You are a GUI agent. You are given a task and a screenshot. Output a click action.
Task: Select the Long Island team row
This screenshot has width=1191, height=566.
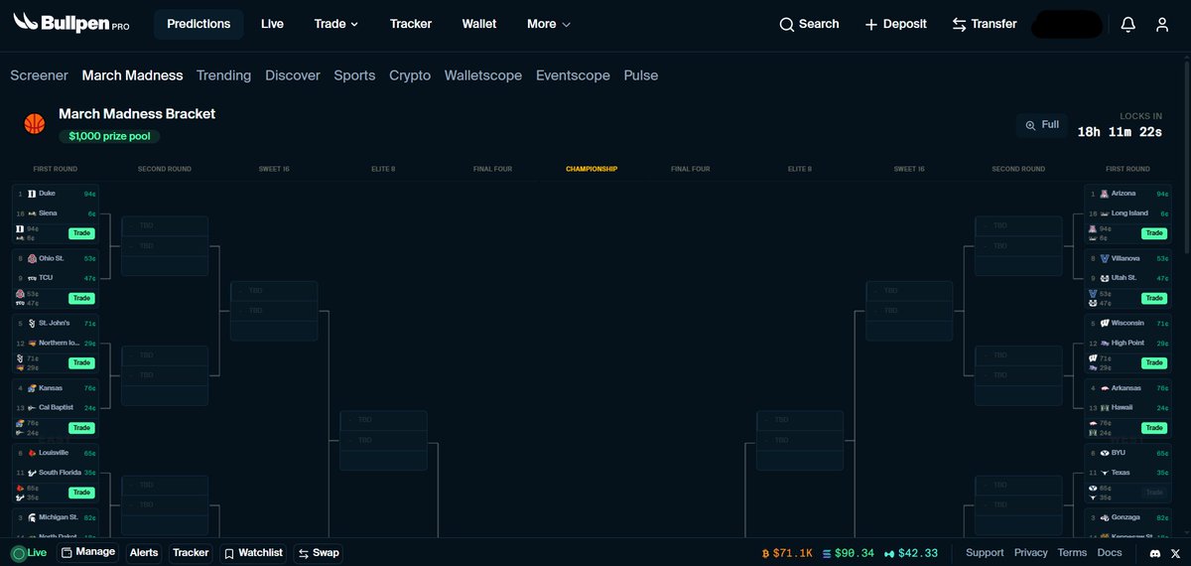(x=1128, y=213)
